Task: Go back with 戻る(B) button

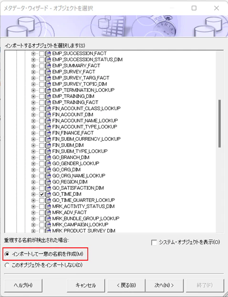Action: (126, 285)
